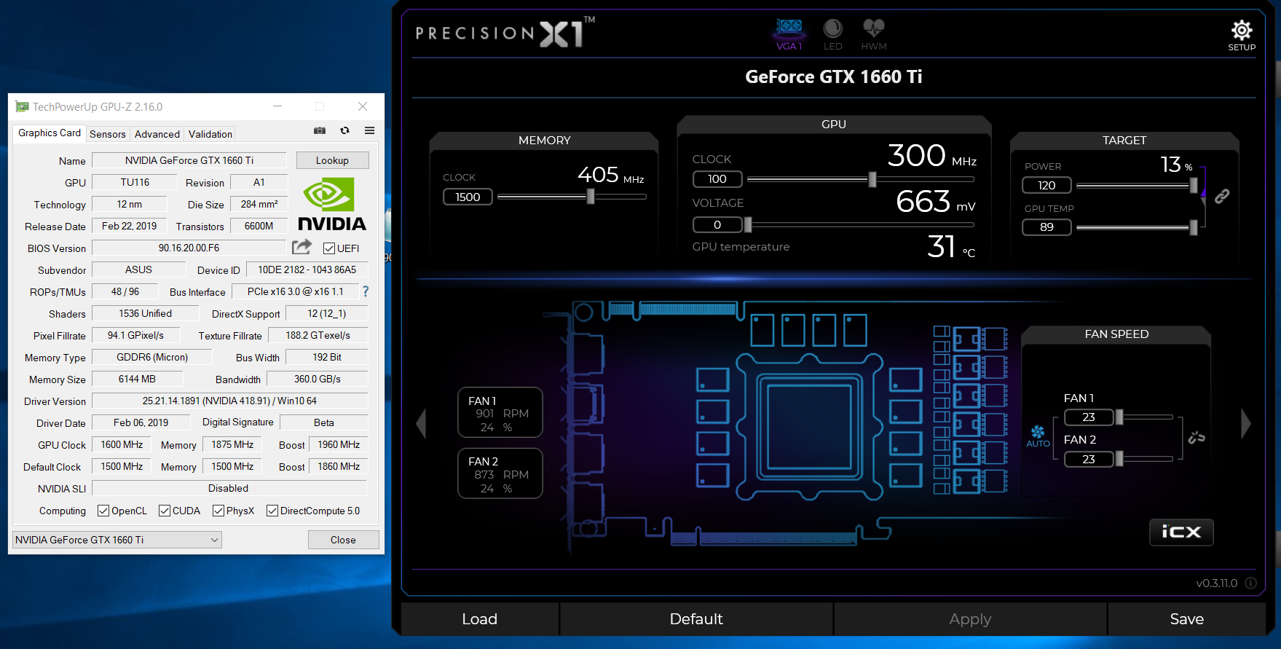
Task: Click the BIOS version 90.16.20.00.F6 field
Action: (189, 248)
